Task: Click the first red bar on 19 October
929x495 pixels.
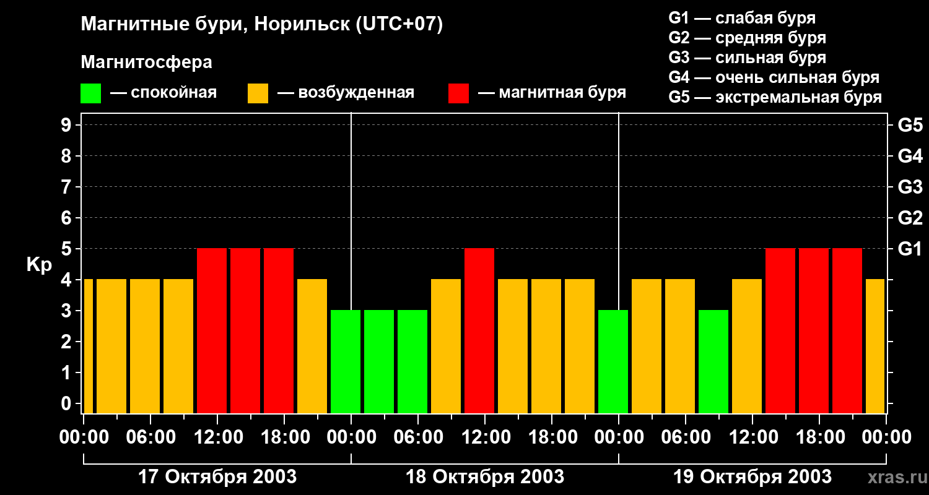Action: (780, 330)
